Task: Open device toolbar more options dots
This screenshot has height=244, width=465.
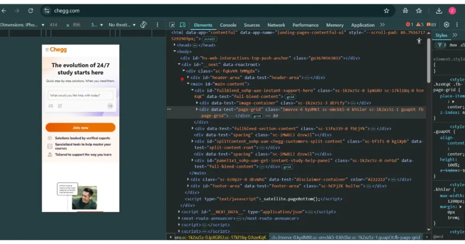Action: click(158, 25)
